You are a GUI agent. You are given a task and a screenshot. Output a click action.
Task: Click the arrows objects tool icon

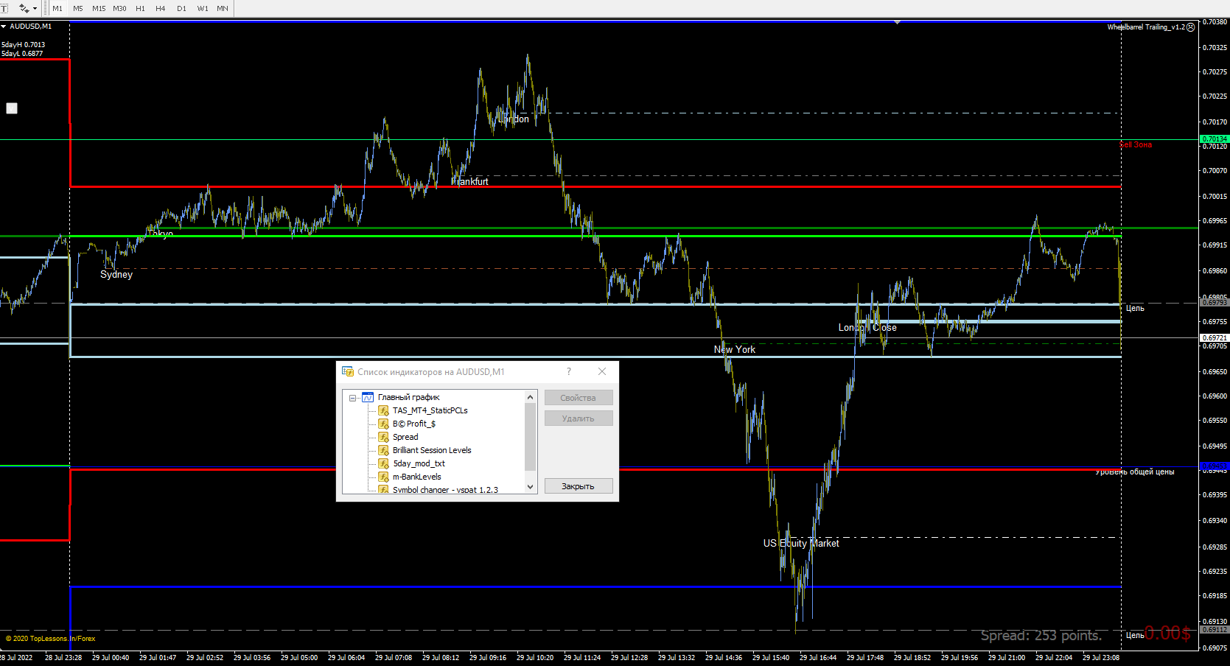[24, 8]
